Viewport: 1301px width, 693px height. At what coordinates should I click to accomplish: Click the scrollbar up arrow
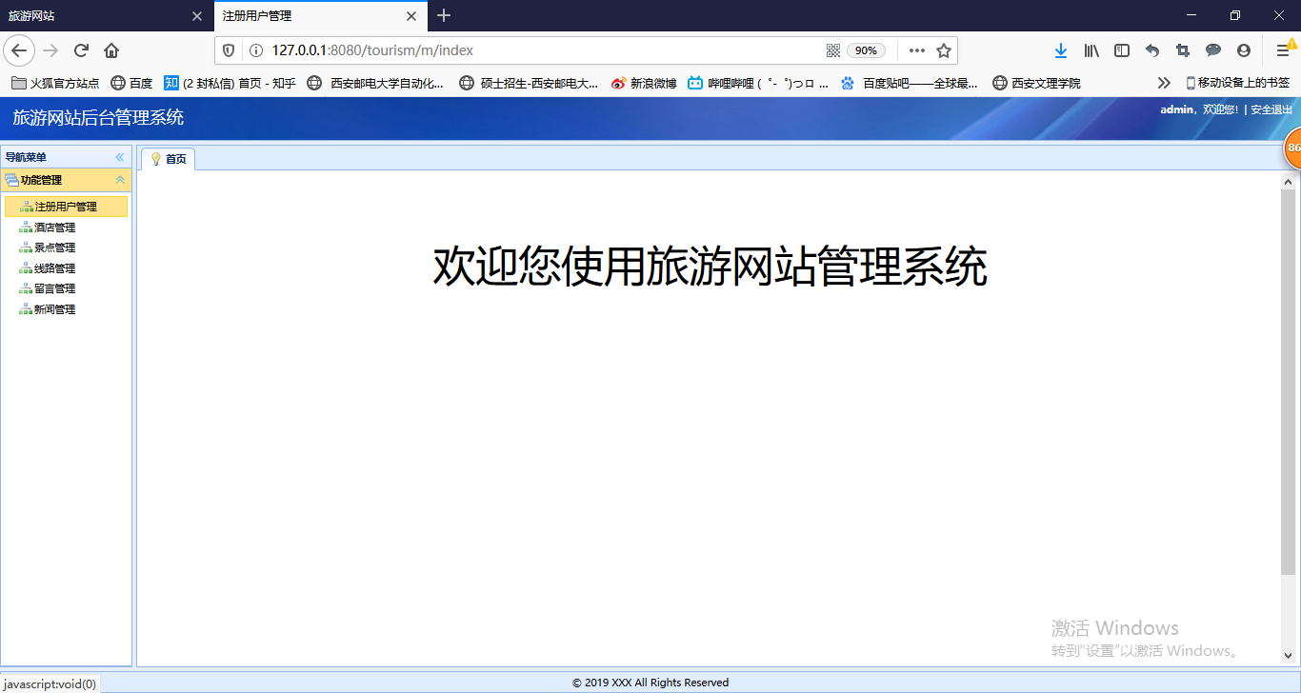[1288, 181]
